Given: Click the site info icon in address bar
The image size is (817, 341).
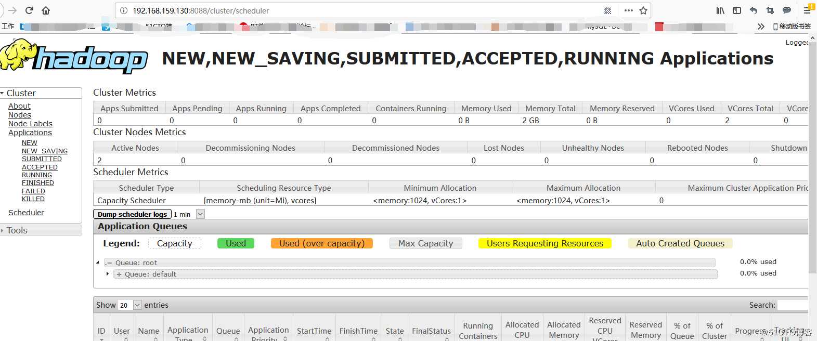Looking at the screenshot, I should click(x=124, y=10).
